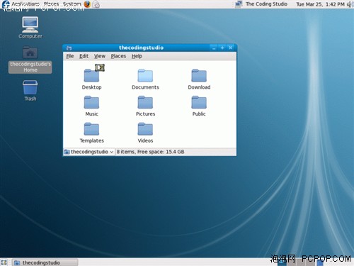354x266 pixels.
Task: Click the network status icon in top panel
Action: coord(239,4)
